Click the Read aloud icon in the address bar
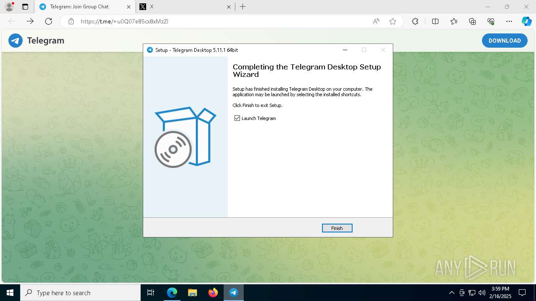Screen dimensions: 536x301 click(x=376, y=21)
